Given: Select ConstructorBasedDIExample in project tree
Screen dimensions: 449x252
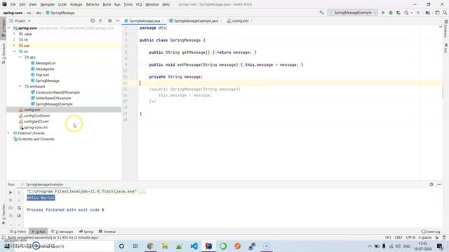Looking at the screenshot, I should coord(58,92).
